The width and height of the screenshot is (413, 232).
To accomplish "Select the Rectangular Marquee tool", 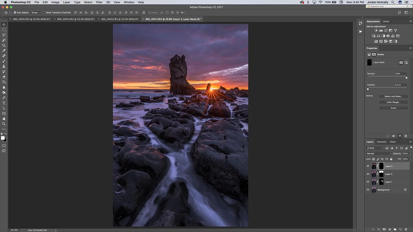I will point(4,30).
